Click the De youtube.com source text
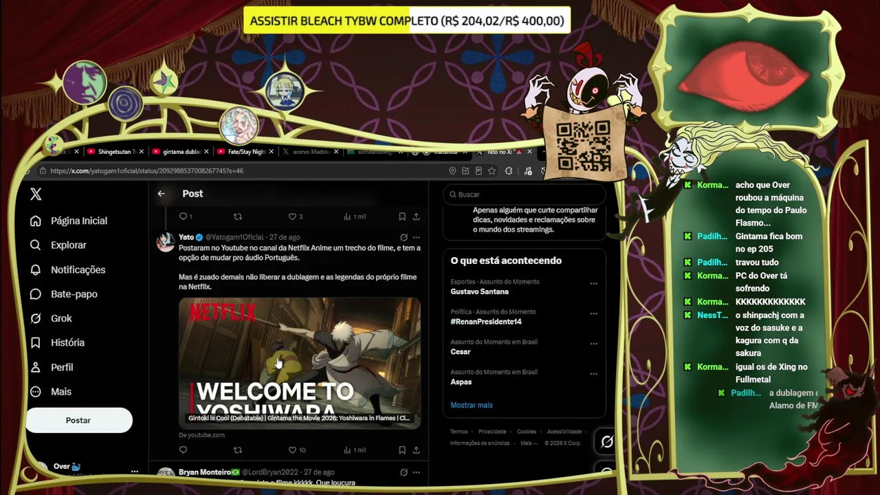This screenshot has width=880, height=495. point(201,435)
